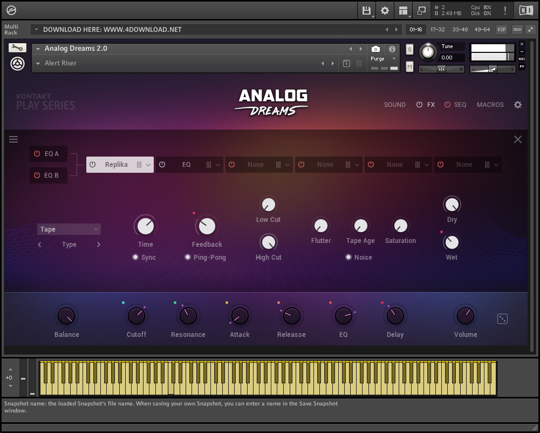This screenshot has height=433, width=540.
Task: Enable the Sync radio button
Action: (135, 257)
